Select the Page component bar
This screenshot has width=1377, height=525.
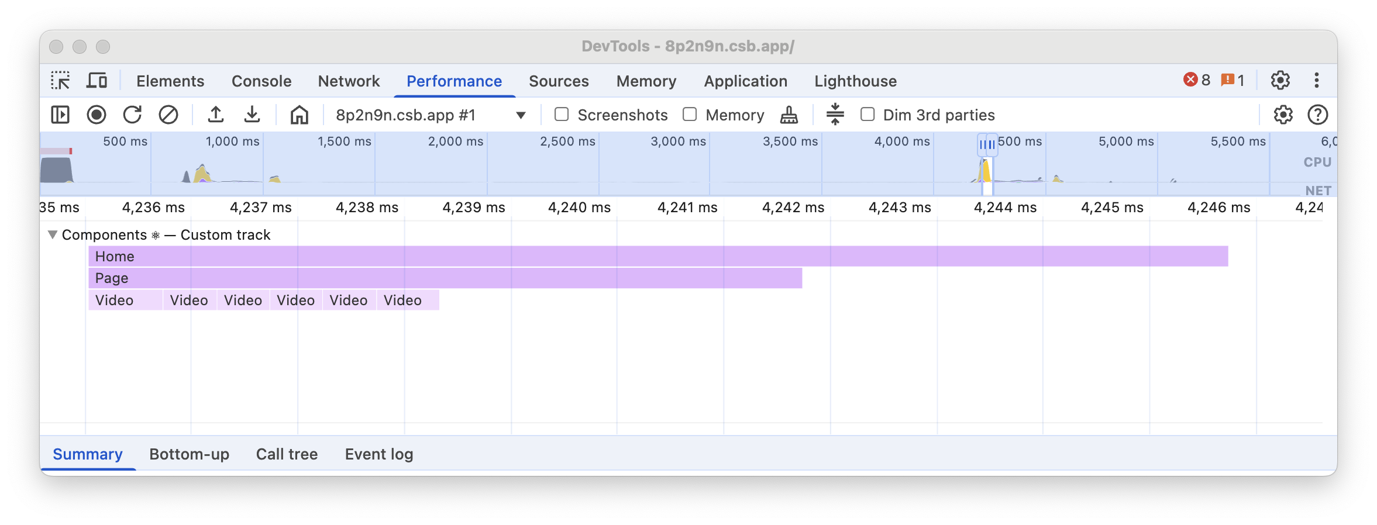(445, 278)
